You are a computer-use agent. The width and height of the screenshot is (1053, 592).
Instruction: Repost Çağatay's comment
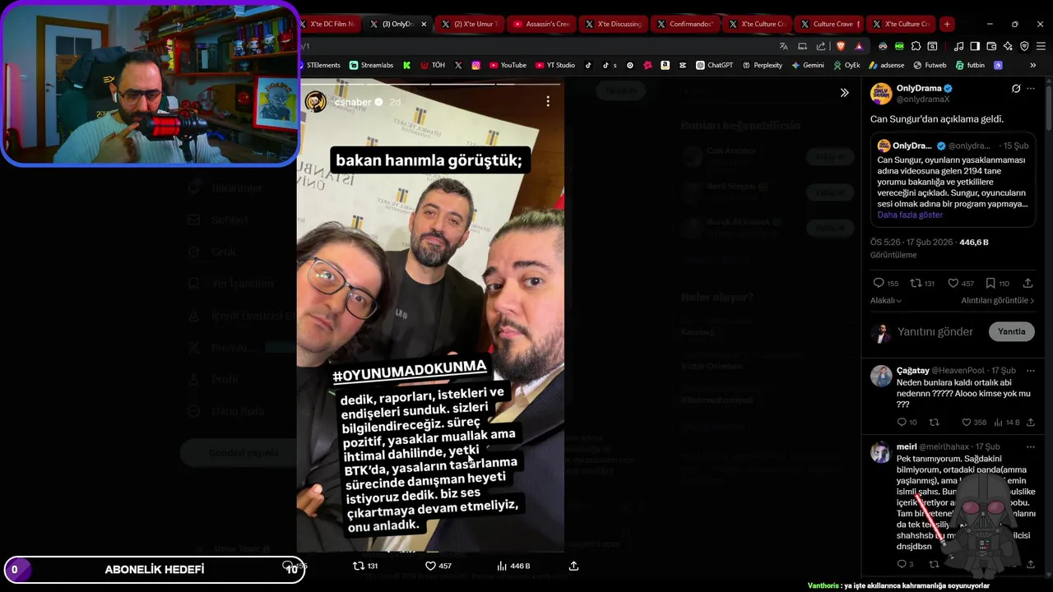(934, 423)
